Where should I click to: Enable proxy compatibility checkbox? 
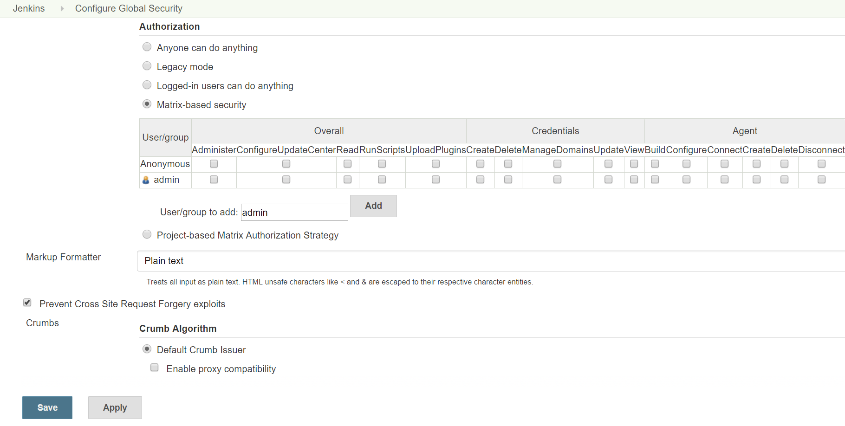pyautogui.click(x=155, y=368)
